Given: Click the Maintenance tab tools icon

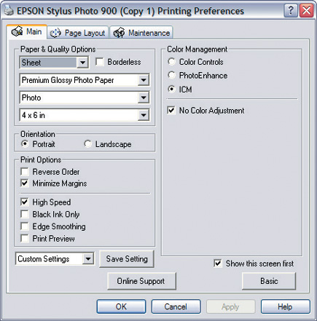Looking at the screenshot, I should click(x=119, y=33).
